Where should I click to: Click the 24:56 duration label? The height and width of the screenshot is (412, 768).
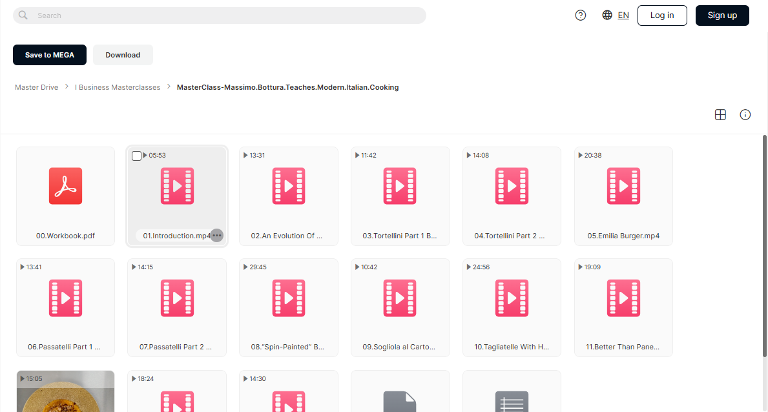[x=481, y=267]
